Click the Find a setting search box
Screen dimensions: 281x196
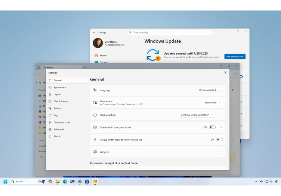170,33
